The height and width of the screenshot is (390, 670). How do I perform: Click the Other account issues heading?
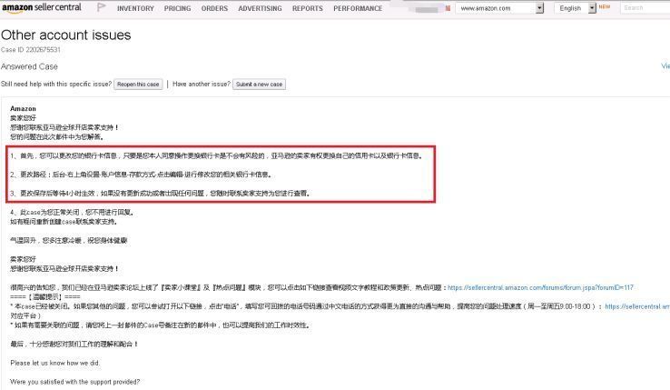(65, 35)
